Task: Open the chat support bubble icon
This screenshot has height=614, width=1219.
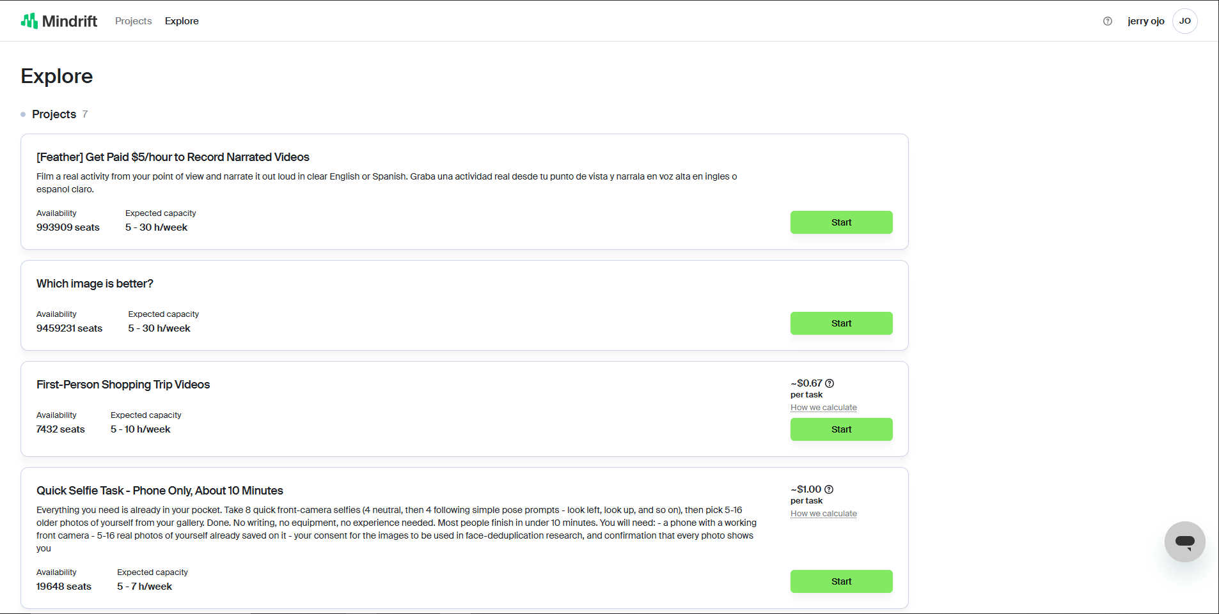Action: [x=1185, y=542]
